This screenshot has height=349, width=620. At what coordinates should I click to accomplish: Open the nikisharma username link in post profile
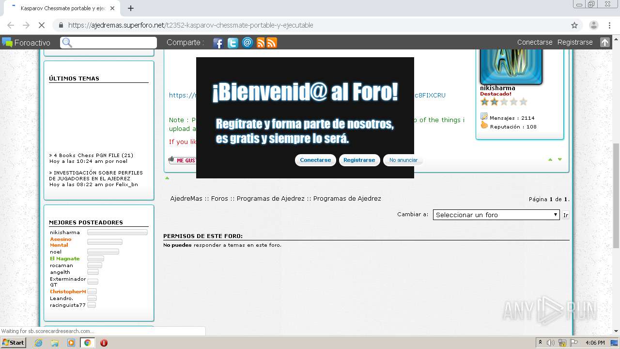[x=497, y=88]
